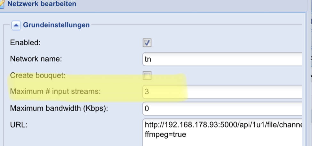This screenshot has width=312, height=146.
Task: Select the Maximum bandwidth (Kbps) field
Action: 222,109
